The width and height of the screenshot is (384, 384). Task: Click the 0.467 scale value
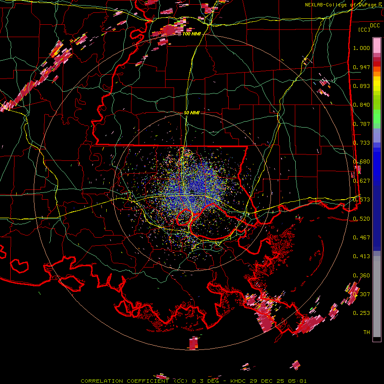tap(361, 238)
